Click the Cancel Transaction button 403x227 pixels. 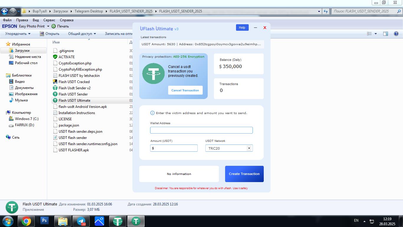coord(185,90)
